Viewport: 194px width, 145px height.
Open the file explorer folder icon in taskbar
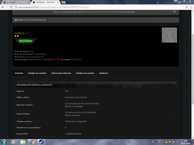point(23,142)
